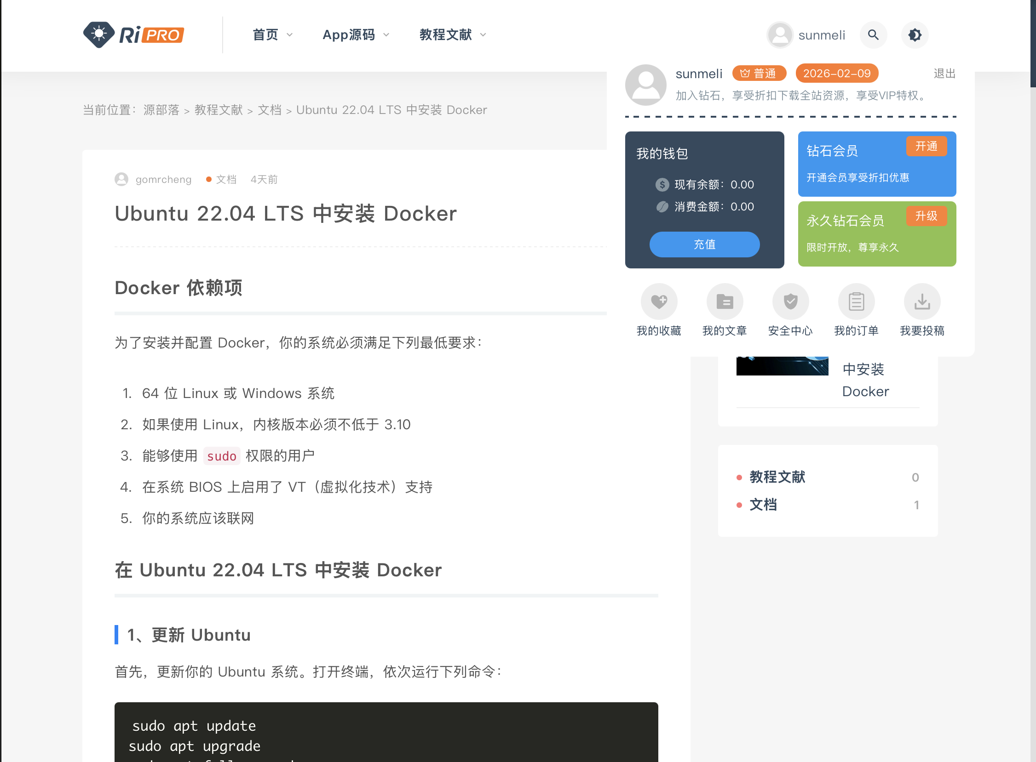The height and width of the screenshot is (762, 1036).
Task: Open Security Center shield icon (安全中心)
Action: click(790, 301)
